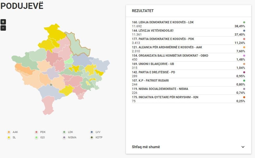Open the REZULTATET panel header
Screen dimensions: 255x158
tap(143, 11)
